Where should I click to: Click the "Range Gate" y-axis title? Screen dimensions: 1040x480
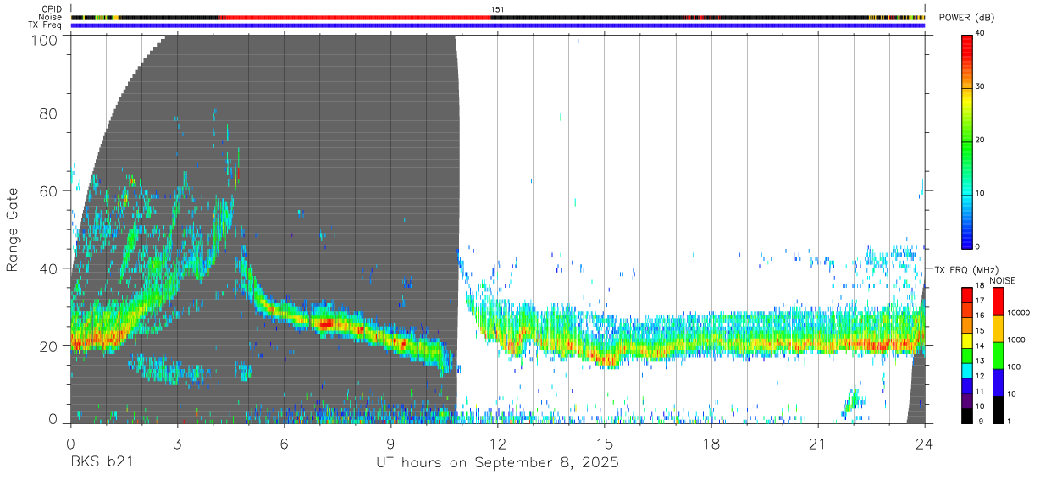[14, 230]
